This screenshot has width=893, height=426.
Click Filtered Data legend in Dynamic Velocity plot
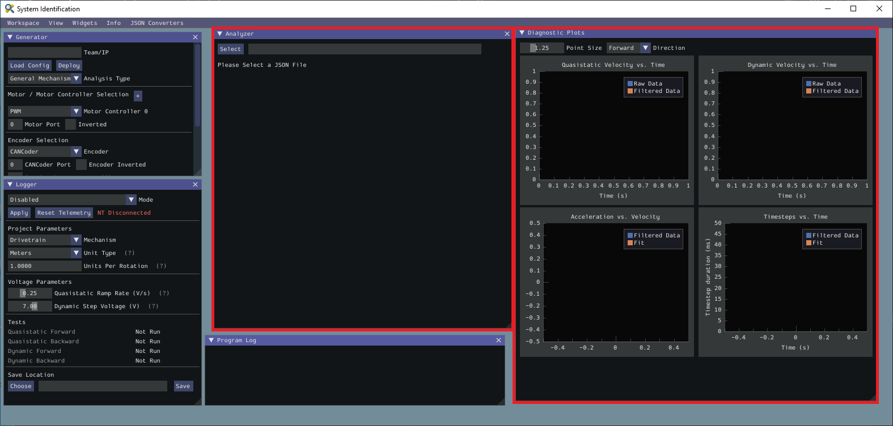[832, 91]
